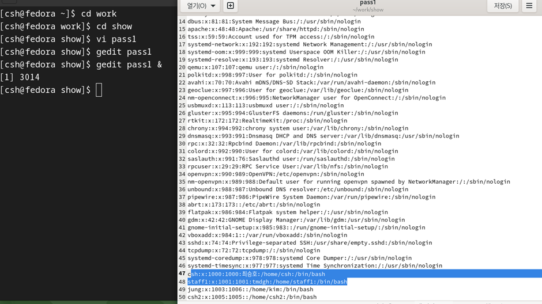Click the pass1 title in gedit header
The image size is (542, 304).
(x=367, y=3)
